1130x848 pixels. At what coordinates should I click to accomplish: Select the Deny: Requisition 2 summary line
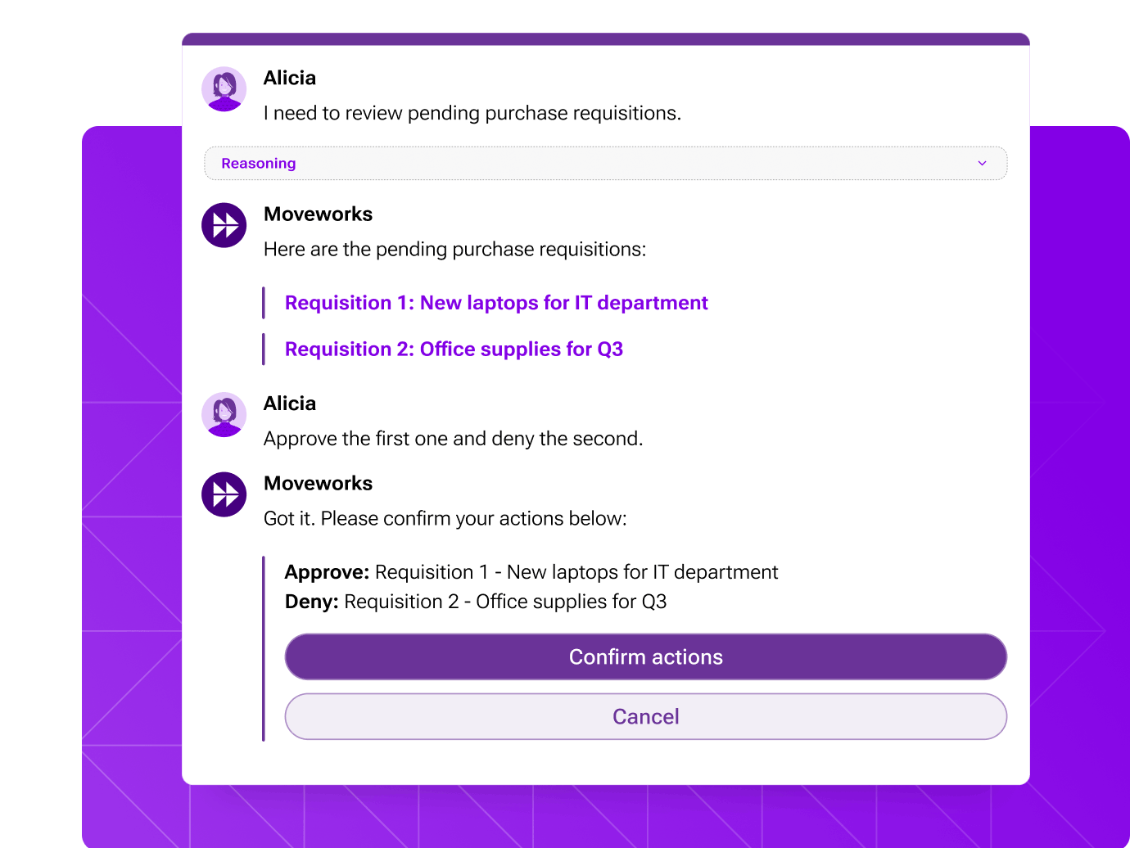(475, 601)
